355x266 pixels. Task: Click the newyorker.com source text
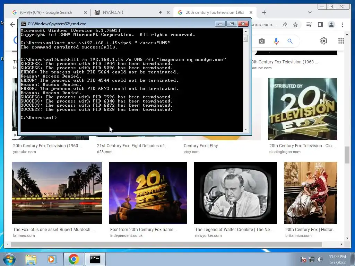208,236
